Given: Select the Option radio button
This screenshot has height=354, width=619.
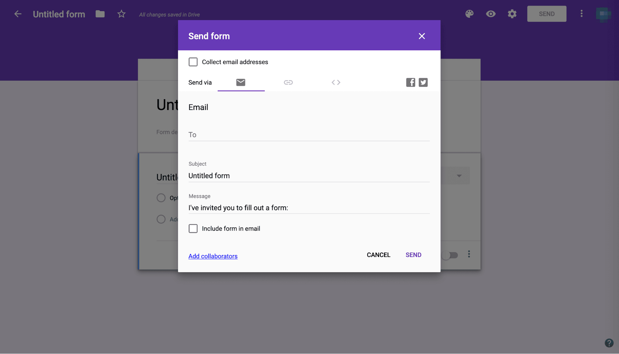Looking at the screenshot, I should [x=161, y=198].
